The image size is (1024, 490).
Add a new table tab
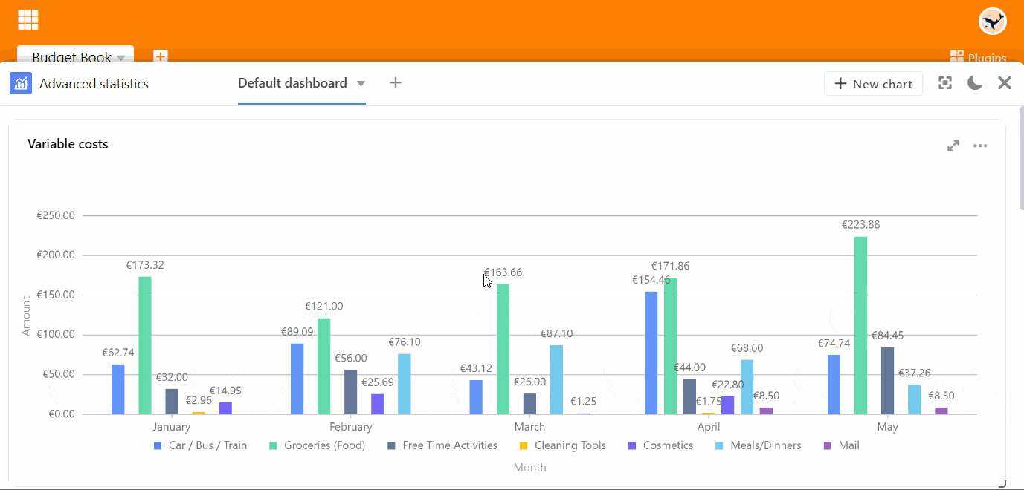pyautogui.click(x=161, y=56)
